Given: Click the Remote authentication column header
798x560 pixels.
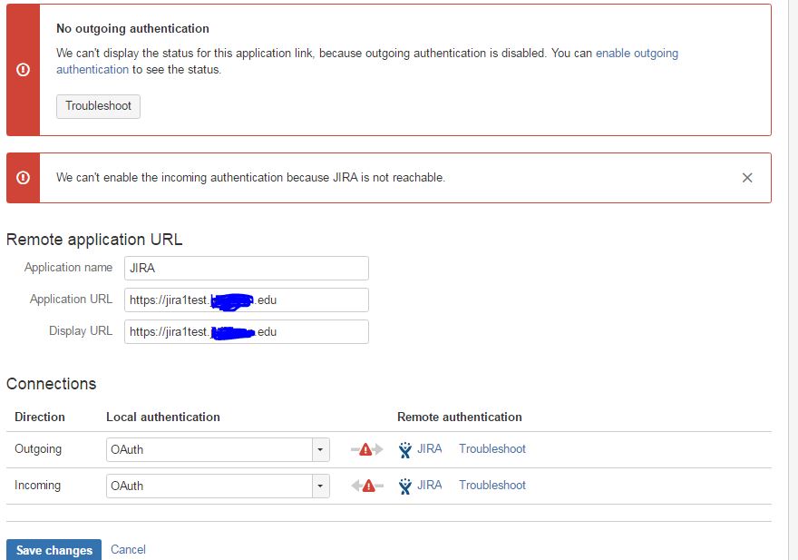Looking at the screenshot, I should pyautogui.click(x=460, y=417).
